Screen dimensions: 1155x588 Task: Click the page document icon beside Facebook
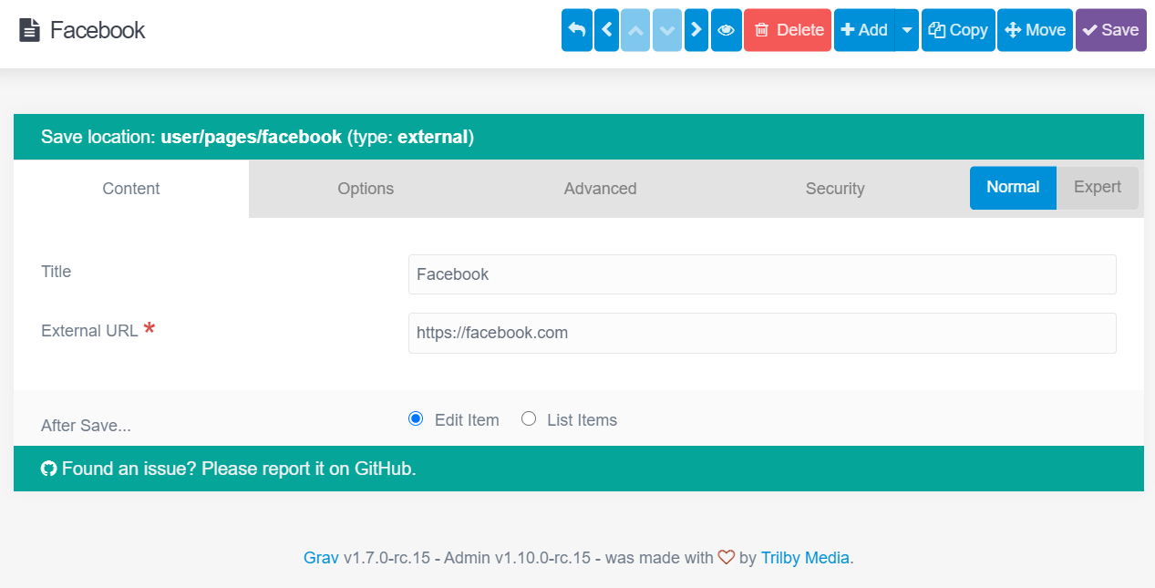pos(29,30)
